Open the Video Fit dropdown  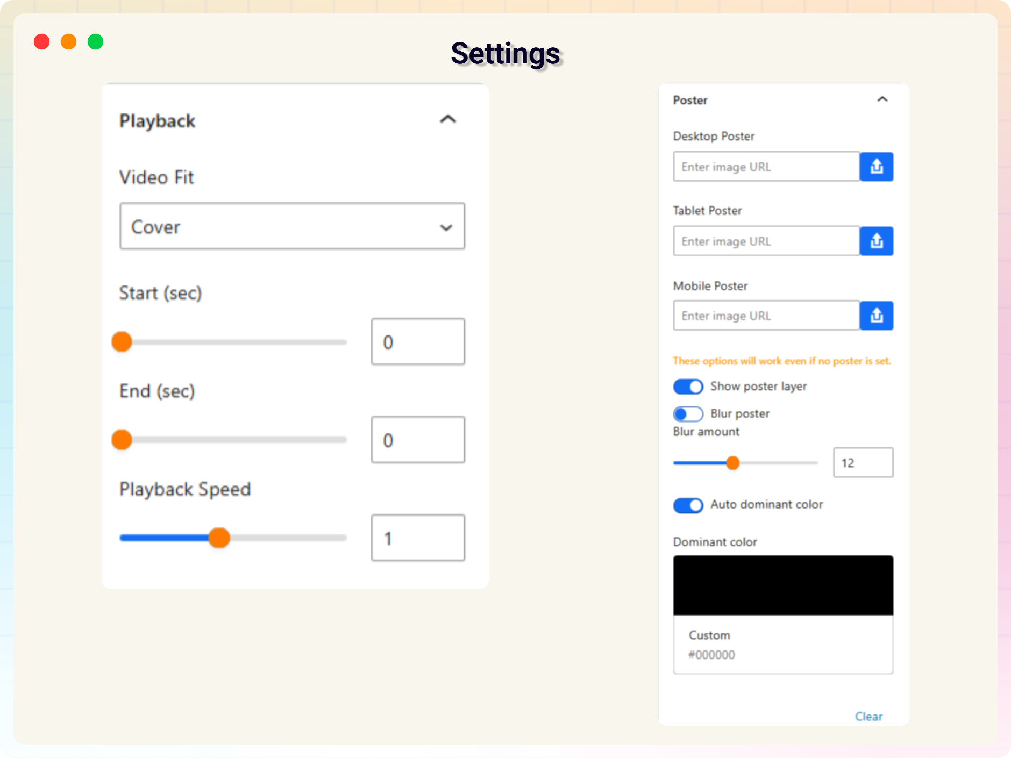point(292,226)
